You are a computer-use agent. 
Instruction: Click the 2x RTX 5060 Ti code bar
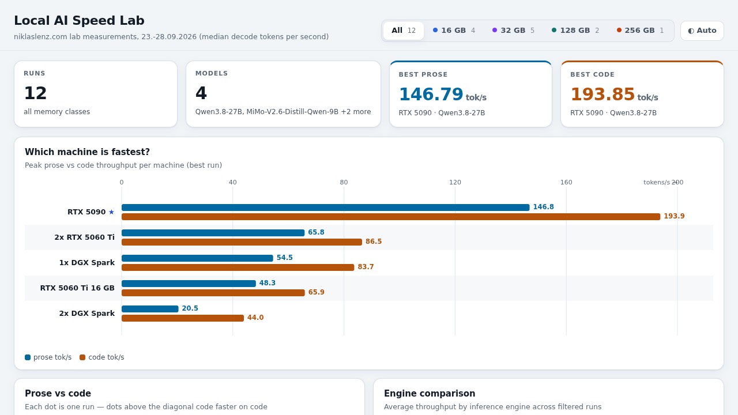click(242, 242)
